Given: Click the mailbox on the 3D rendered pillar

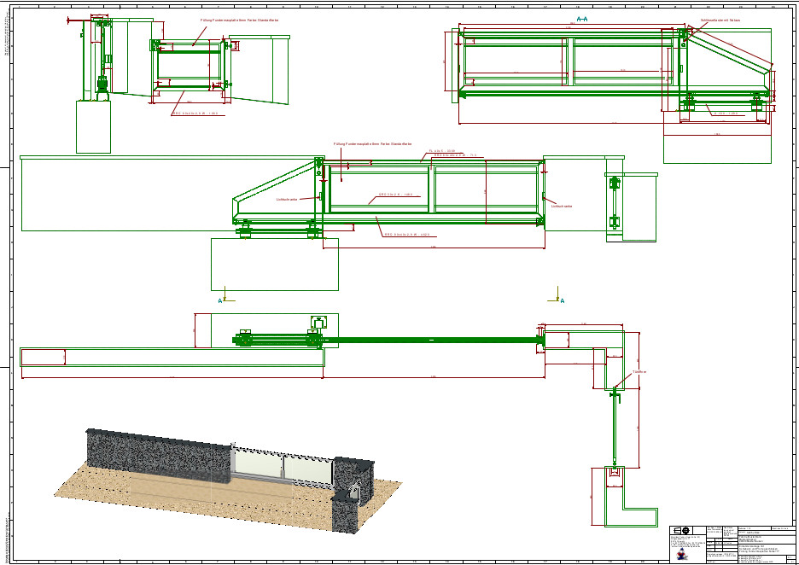Looking at the screenshot, I should click(355, 490).
